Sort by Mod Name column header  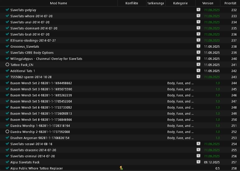coord(58,3)
